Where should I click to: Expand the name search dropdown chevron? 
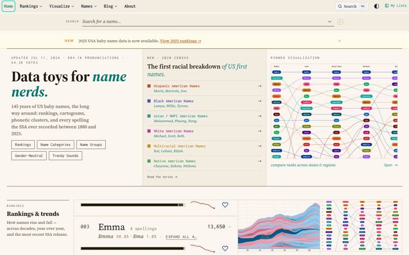pos(329,22)
